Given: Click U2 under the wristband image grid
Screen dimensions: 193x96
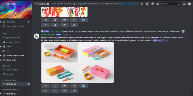Looking at the screenshot, I should [55, 86].
